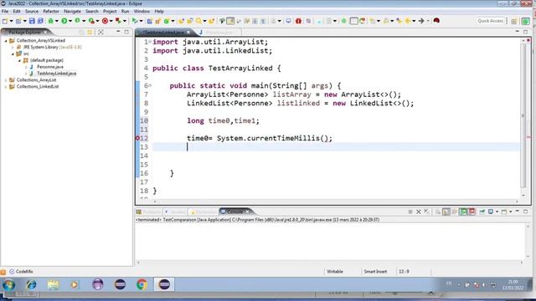Open the Run button dropdown arrow
The height and width of the screenshot is (301, 536).
coord(70,21)
